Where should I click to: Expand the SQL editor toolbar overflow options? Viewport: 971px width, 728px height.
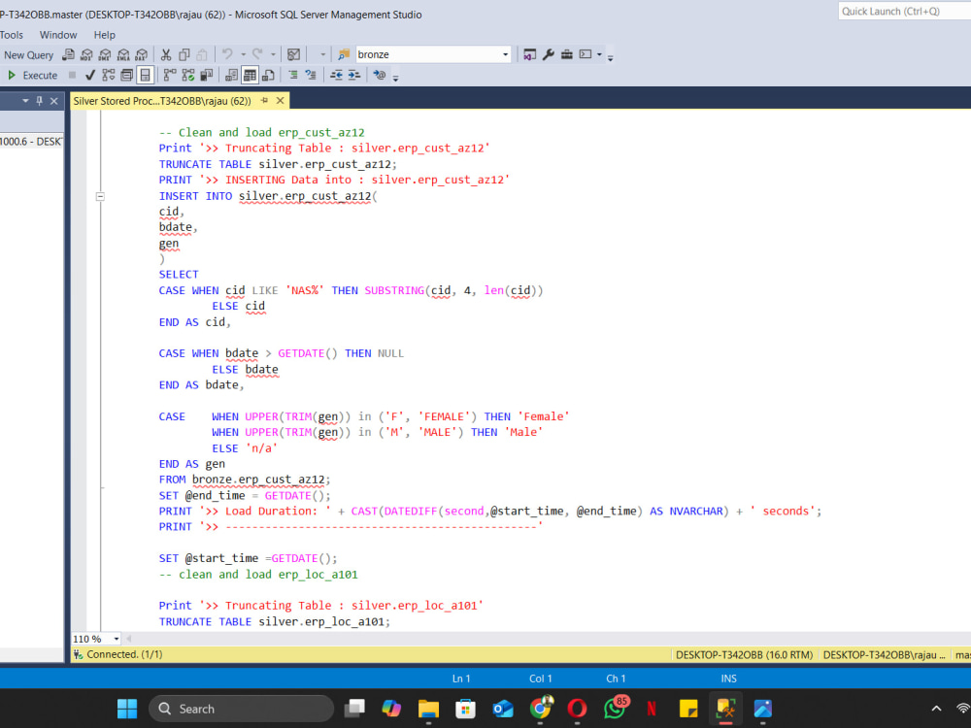click(x=396, y=77)
